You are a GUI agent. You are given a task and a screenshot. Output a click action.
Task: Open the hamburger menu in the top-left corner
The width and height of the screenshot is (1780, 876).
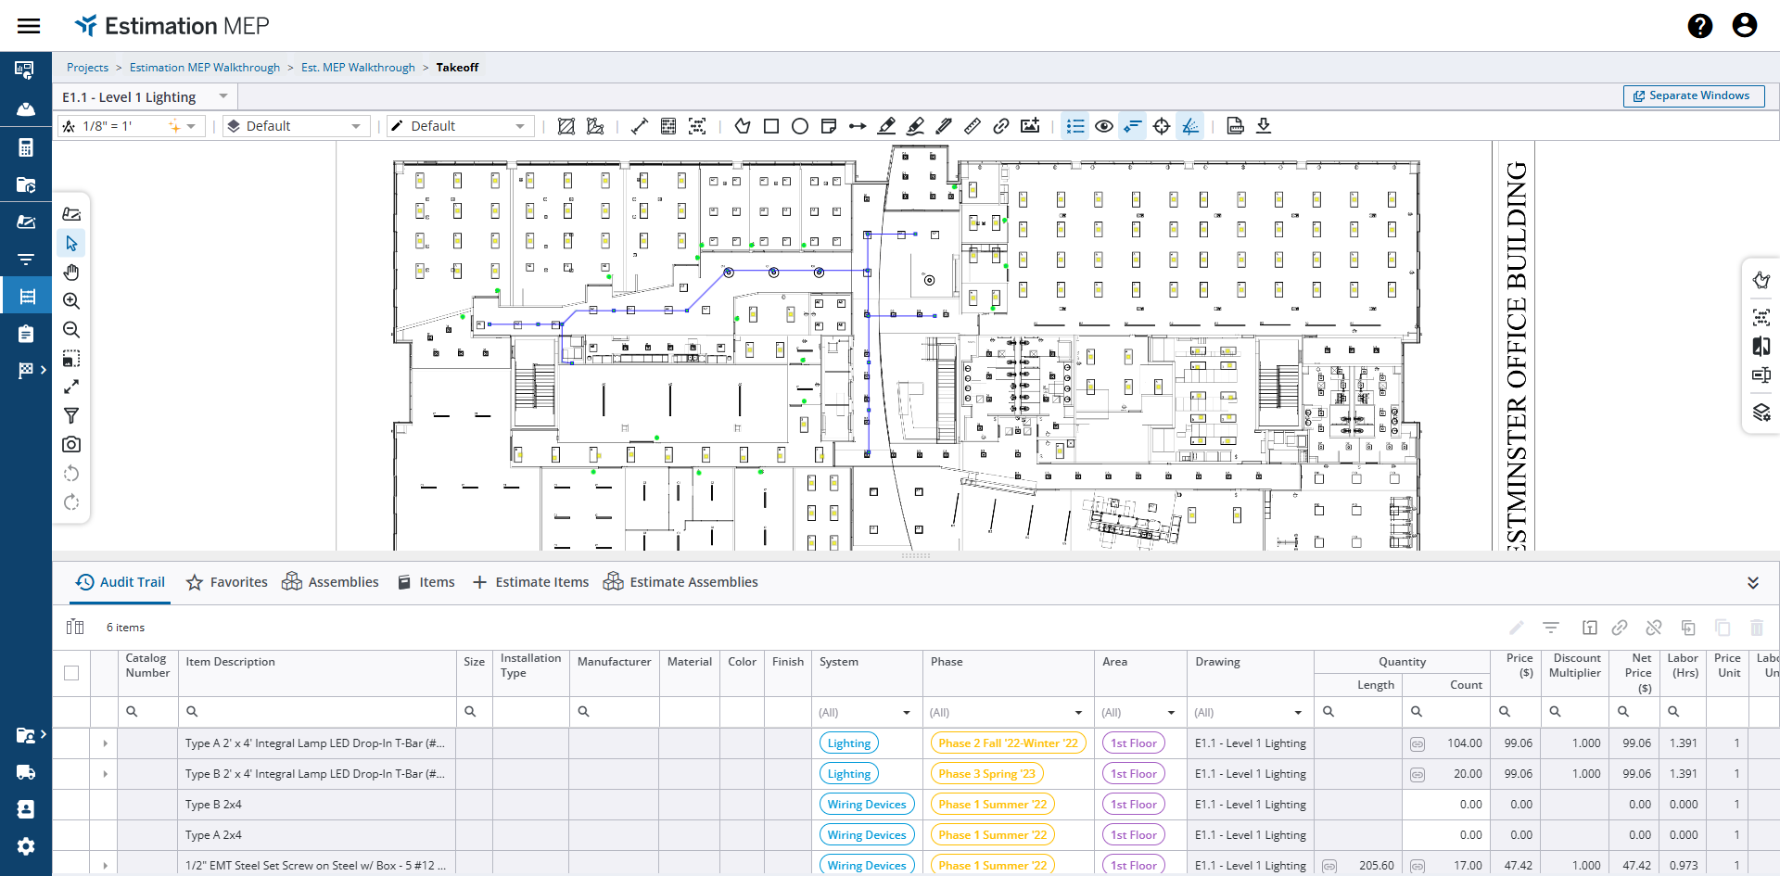click(29, 25)
